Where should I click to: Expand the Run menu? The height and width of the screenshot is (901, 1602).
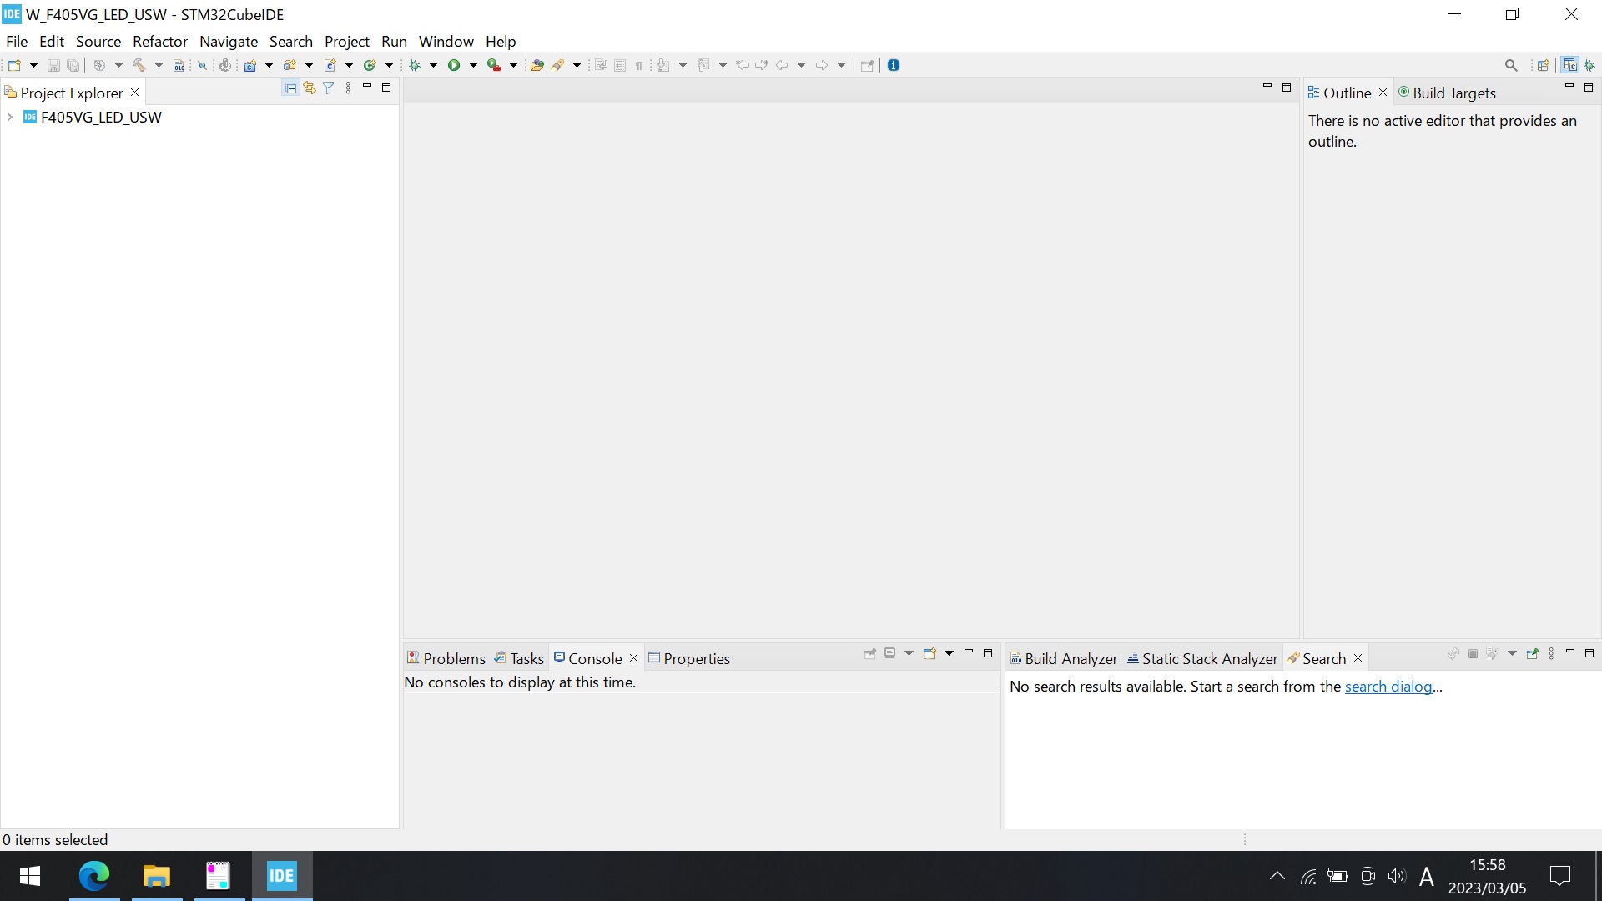(x=394, y=41)
